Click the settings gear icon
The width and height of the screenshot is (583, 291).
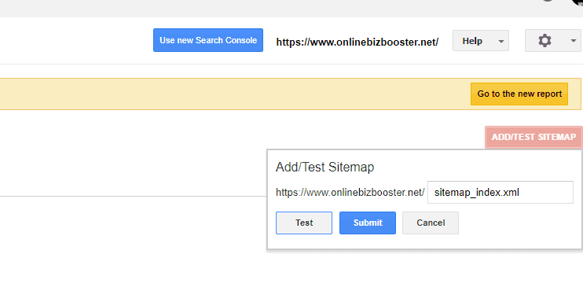click(x=544, y=41)
